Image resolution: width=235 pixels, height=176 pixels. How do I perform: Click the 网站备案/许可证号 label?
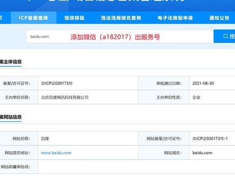pos(164,139)
